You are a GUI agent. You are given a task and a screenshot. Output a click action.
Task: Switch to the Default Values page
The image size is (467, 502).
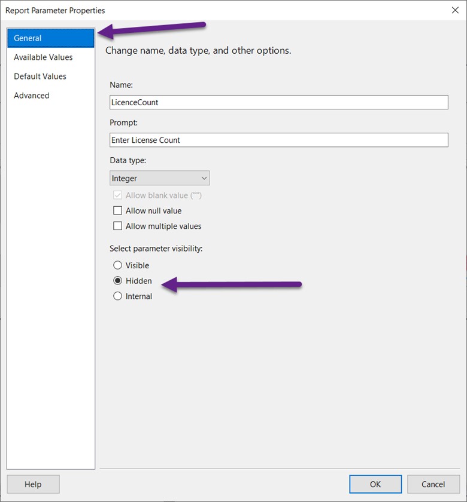(x=40, y=76)
